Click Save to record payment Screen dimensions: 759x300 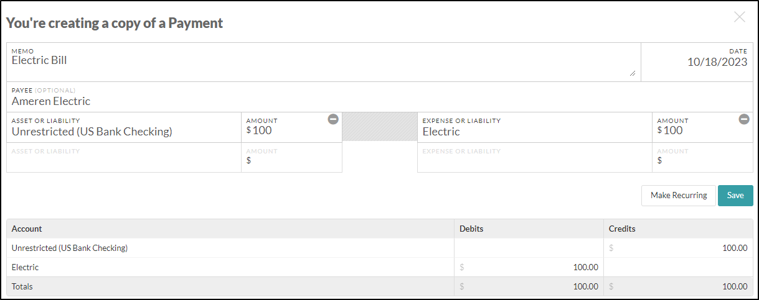735,195
